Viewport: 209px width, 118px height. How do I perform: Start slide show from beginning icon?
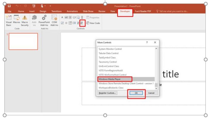pos(34,6)
